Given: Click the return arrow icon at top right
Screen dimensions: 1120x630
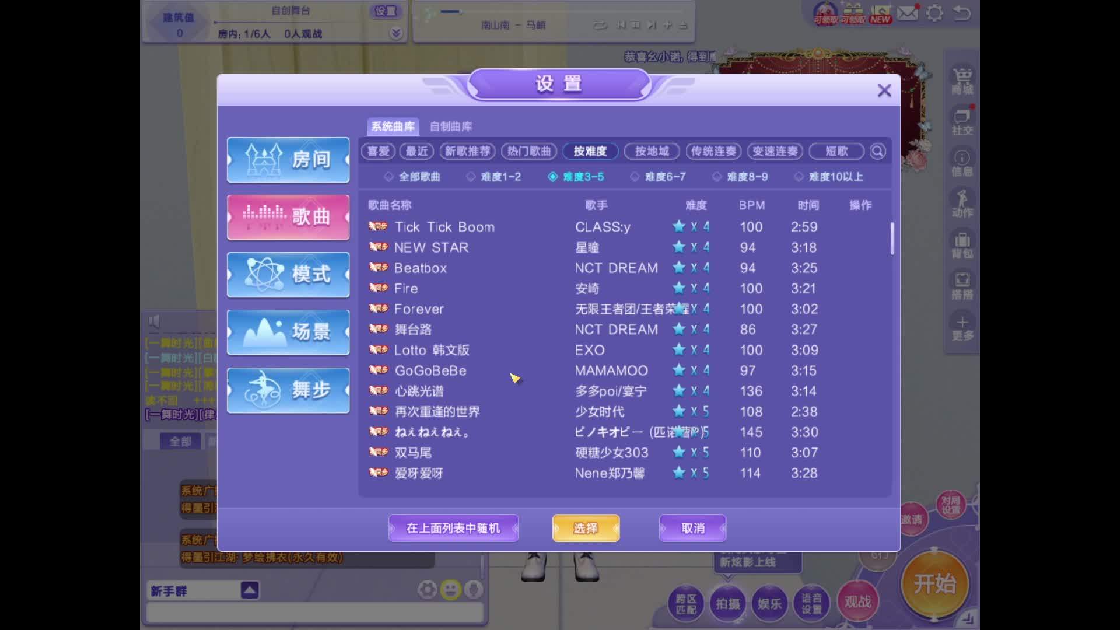Looking at the screenshot, I should 961,12.
